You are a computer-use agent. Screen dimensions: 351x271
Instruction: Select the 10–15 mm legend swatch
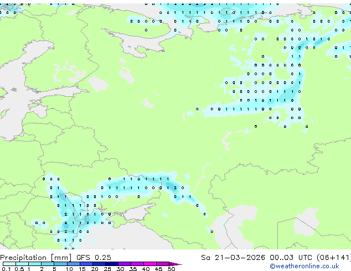pos(73,264)
